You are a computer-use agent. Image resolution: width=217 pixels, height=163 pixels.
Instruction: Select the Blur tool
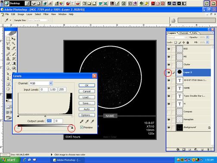pyautogui.click(x=8, y=68)
